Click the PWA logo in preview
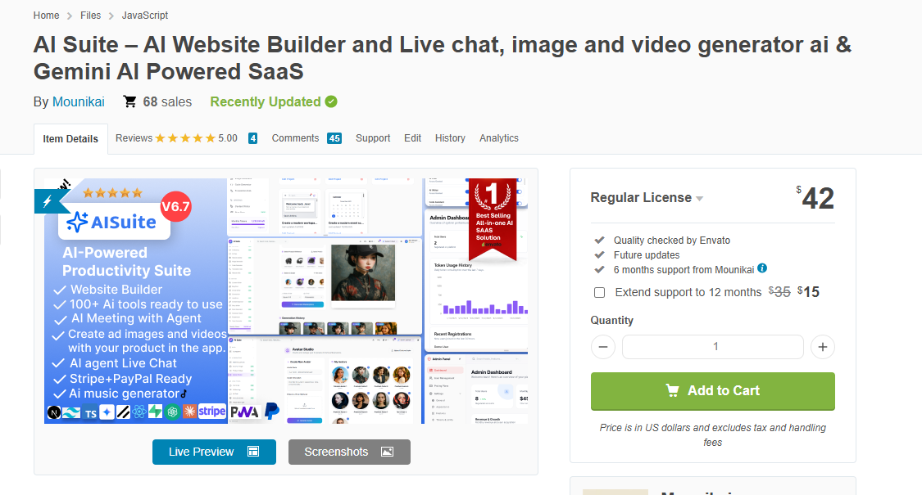Screen dimensions: 922x495 (244, 412)
